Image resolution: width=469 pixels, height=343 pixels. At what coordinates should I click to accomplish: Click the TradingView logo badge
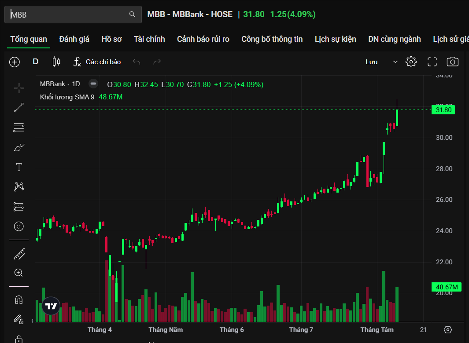51,306
